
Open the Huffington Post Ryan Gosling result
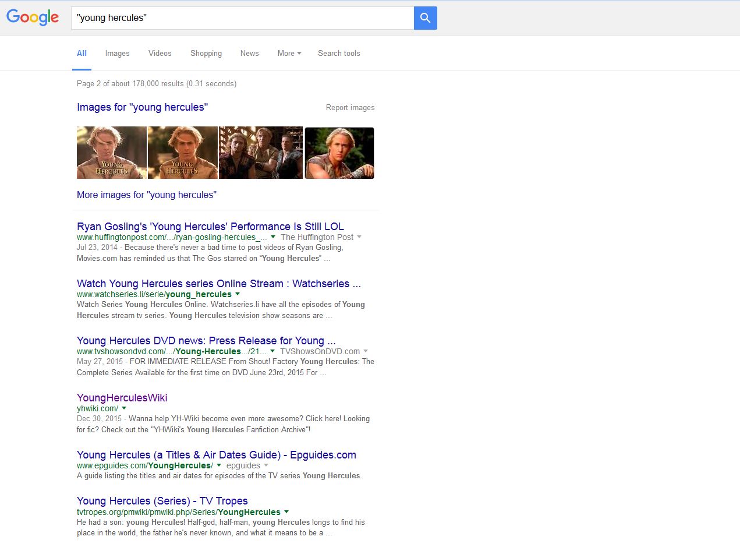click(210, 227)
